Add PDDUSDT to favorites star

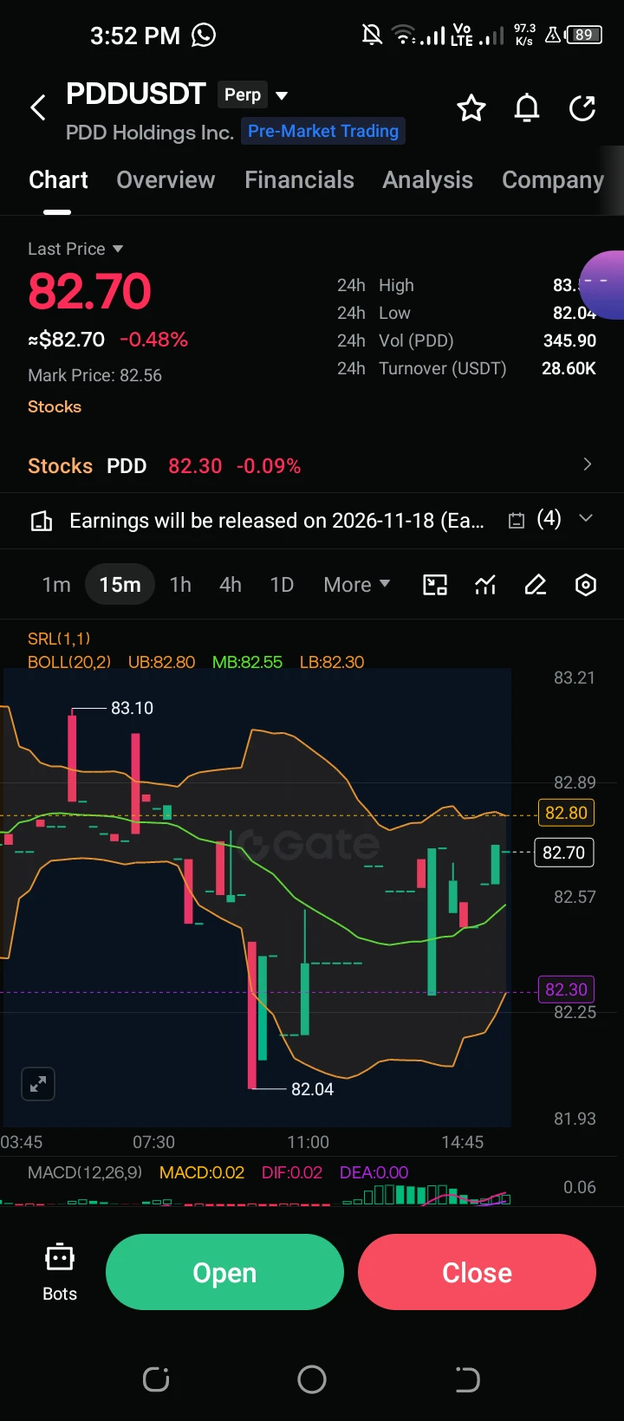(x=471, y=108)
